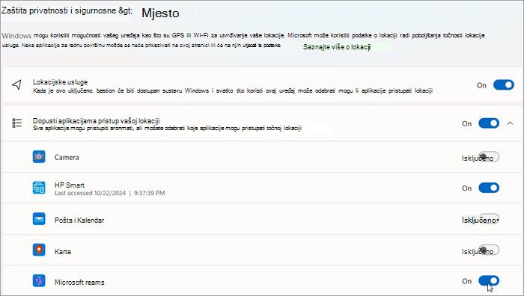Click the Mjesto page title
This screenshot has height=296, width=524.
(160, 13)
